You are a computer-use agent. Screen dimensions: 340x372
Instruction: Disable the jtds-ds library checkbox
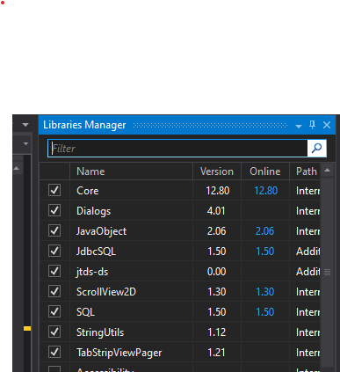(54, 271)
